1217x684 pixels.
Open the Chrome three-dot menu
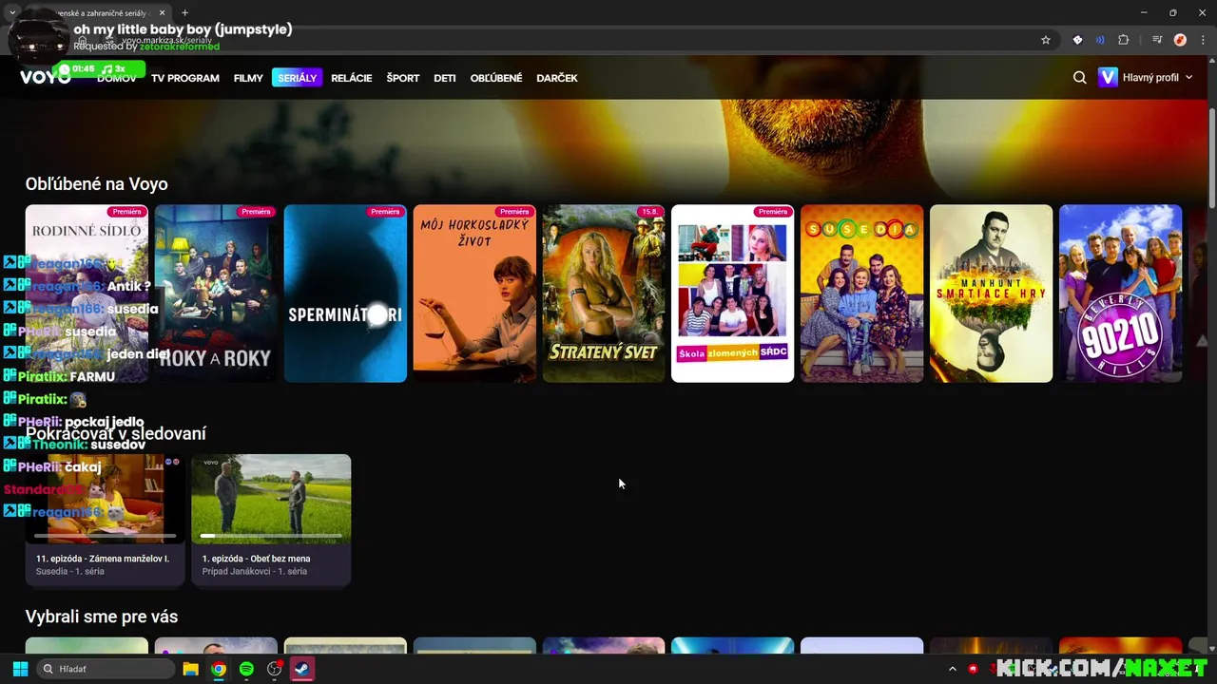click(1202, 40)
